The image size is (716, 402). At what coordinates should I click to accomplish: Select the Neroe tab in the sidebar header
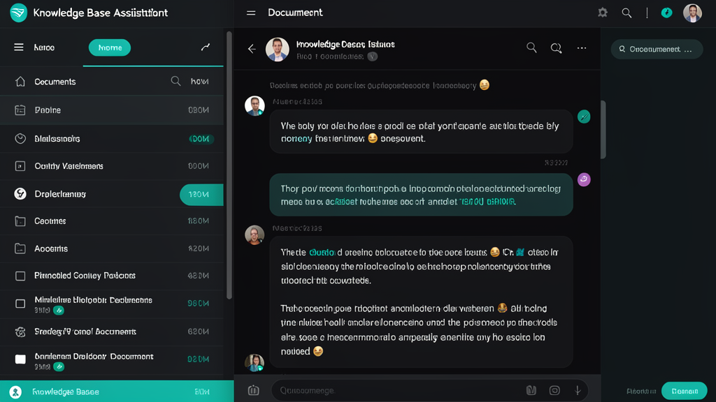pyautogui.click(x=44, y=47)
